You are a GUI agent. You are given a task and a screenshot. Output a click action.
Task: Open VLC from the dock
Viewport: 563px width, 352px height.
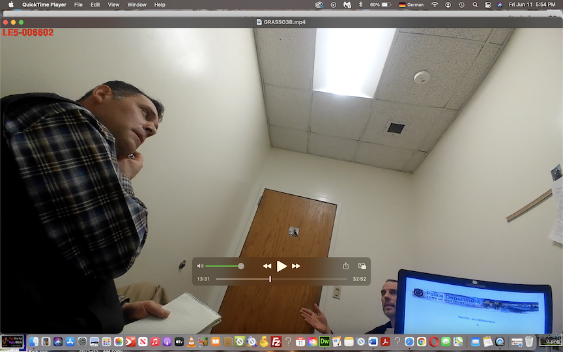[191, 342]
